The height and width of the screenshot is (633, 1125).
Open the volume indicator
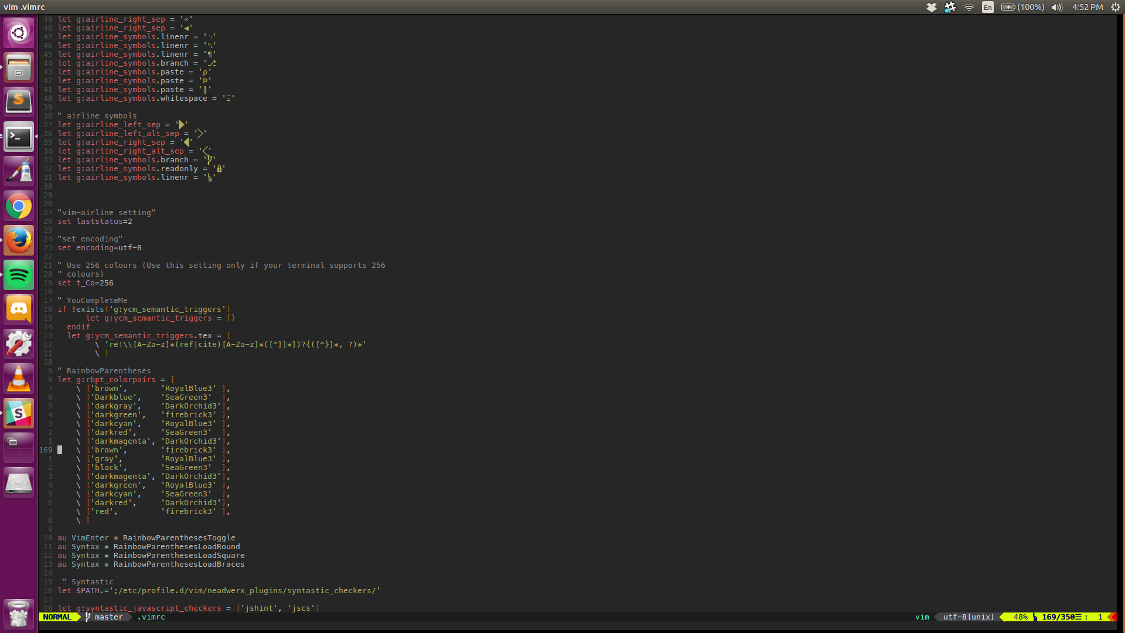pos(1056,8)
